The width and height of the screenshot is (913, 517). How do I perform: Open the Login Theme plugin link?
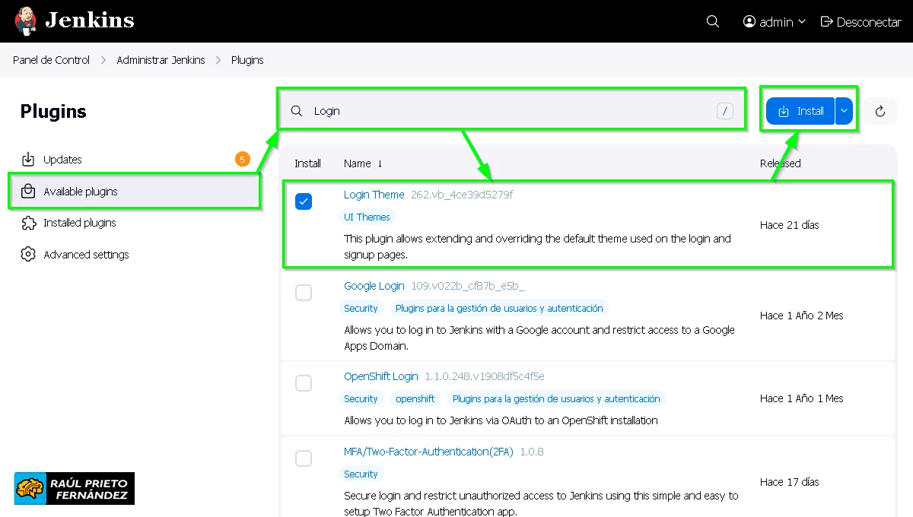click(x=374, y=195)
